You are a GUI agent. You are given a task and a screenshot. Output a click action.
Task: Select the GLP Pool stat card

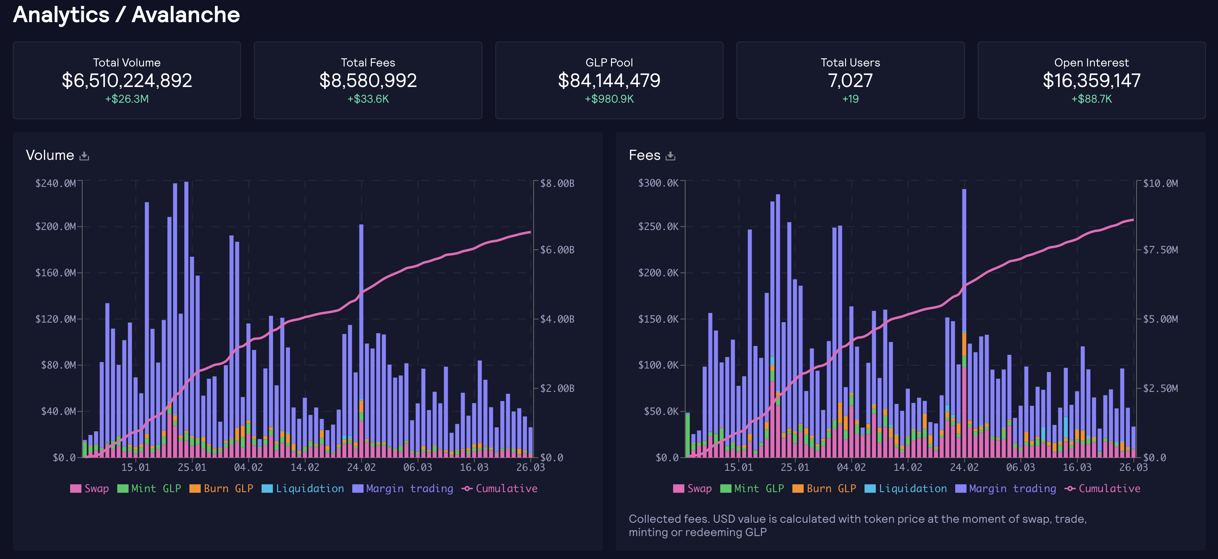pyautogui.click(x=609, y=80)
